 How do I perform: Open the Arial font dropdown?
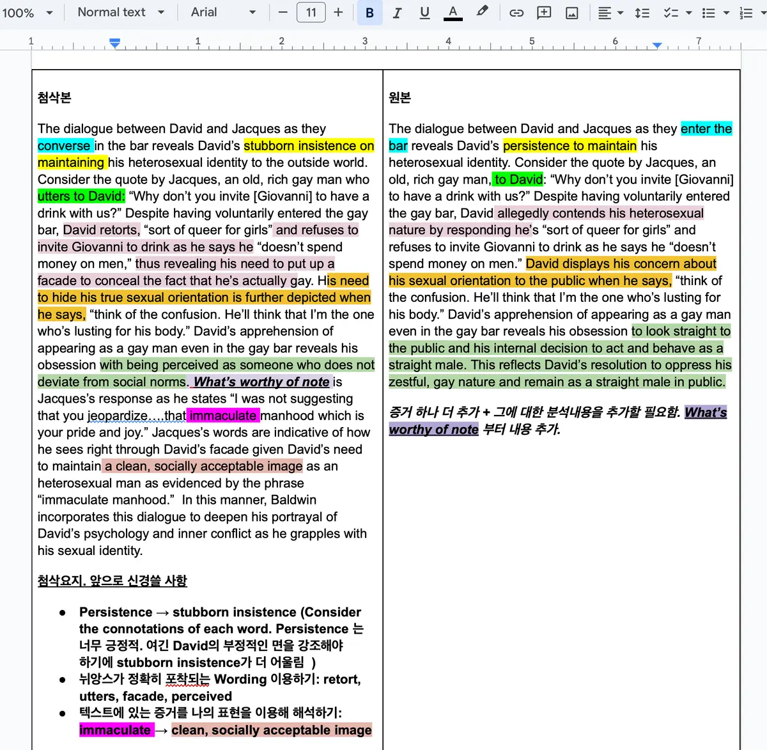click(223, 12)
